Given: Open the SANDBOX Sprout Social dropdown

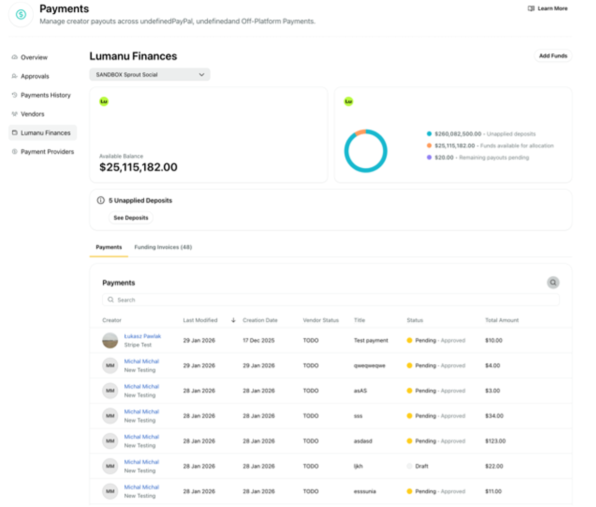Looking at the screenshot, I should tap(150, 75).
